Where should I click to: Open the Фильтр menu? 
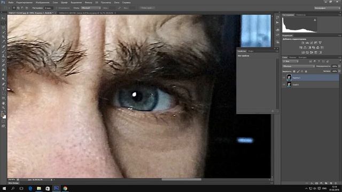88,3
